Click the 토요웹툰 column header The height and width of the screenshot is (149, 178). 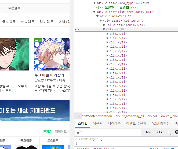point(53,141)
